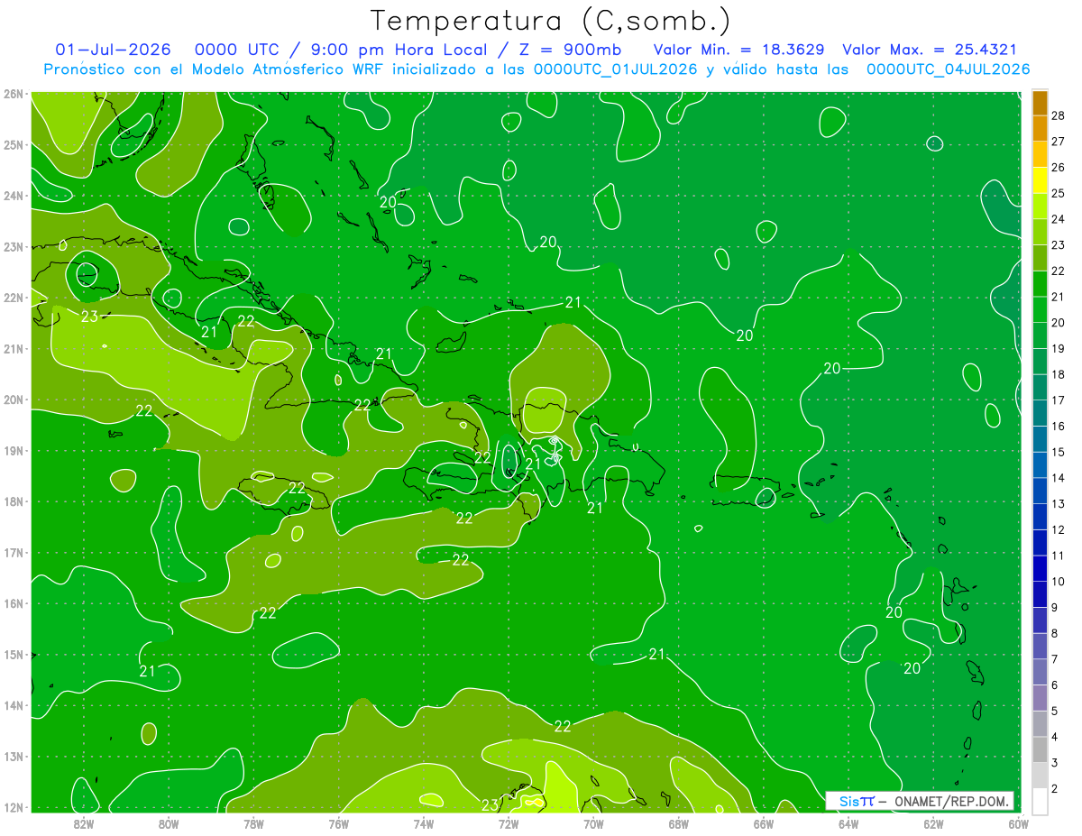Click the '22N' latitude axis label
Viewport: 1082px width, 836px height.
point(13,298)
